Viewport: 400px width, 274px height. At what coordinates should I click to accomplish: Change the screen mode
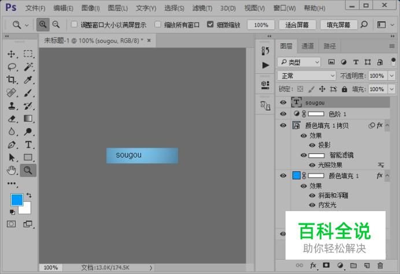(28, 224)
